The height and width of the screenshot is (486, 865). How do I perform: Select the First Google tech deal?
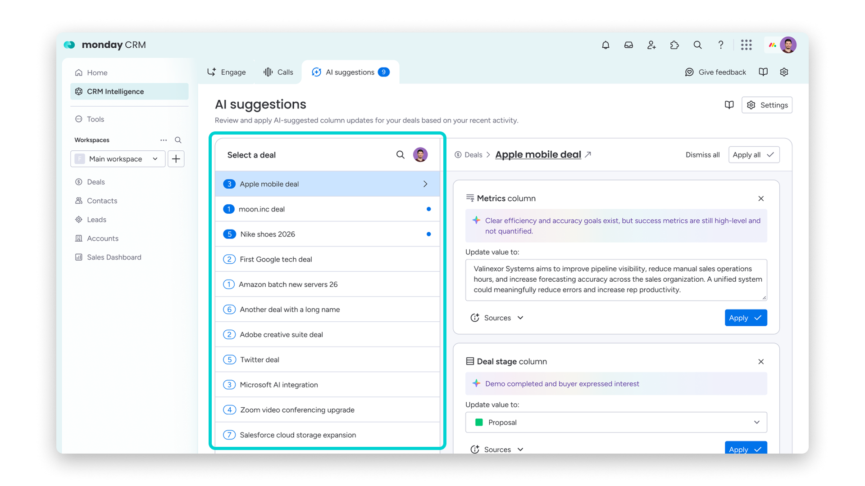[328, 259]
